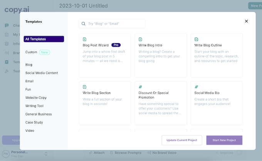262x161 pixels.
Task: Open the Write Blog Outline template card
Action: pyautogui.click(x=217, y=55)
